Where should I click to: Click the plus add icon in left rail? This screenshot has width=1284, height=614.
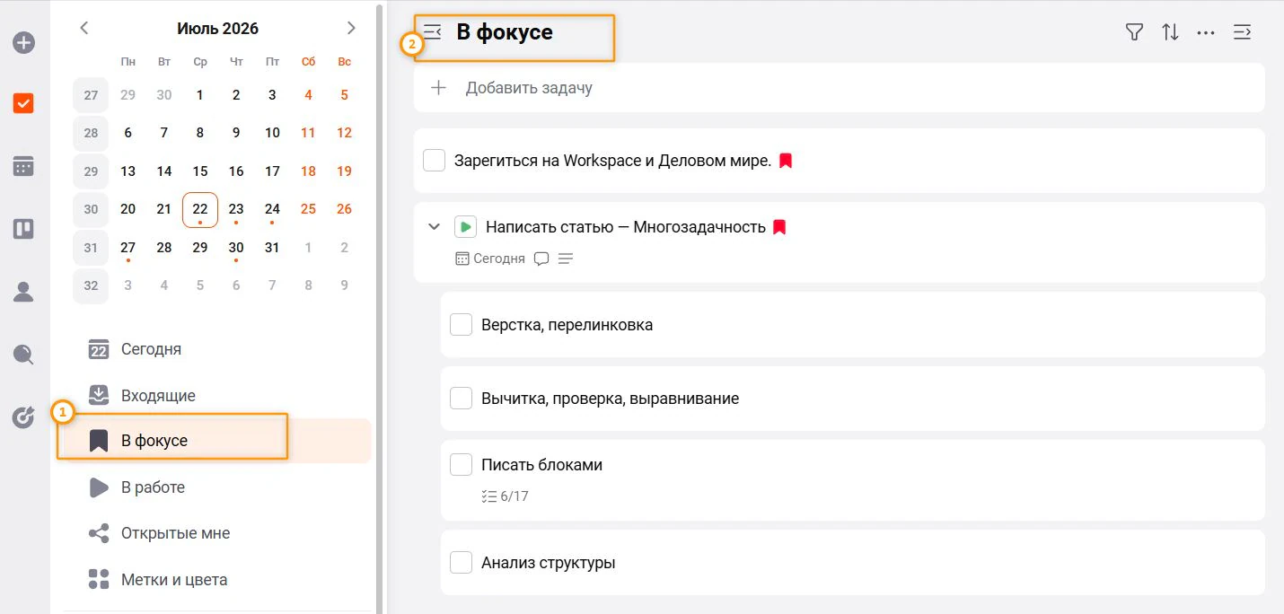(24, 42)
